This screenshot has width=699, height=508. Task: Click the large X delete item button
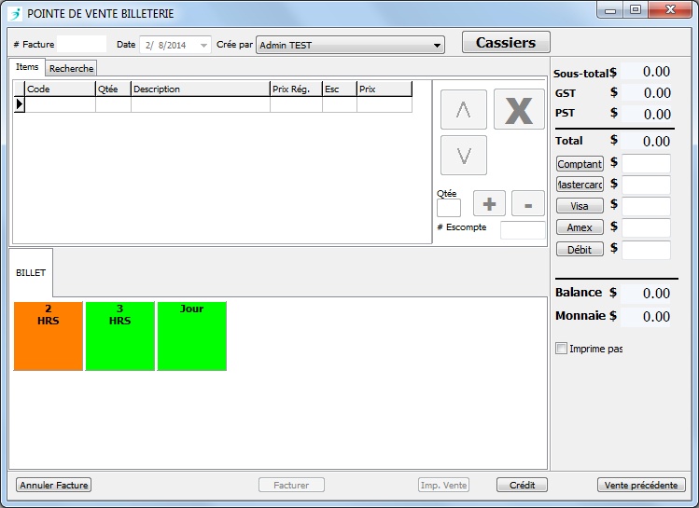(x=519, y=110)
